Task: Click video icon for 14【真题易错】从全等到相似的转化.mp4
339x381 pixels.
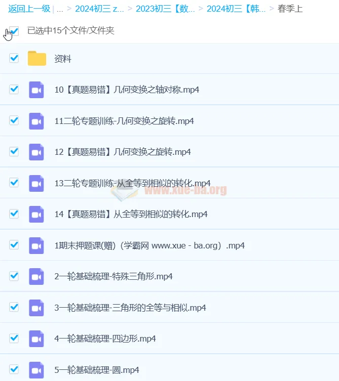Action: [x=36, y=214]
